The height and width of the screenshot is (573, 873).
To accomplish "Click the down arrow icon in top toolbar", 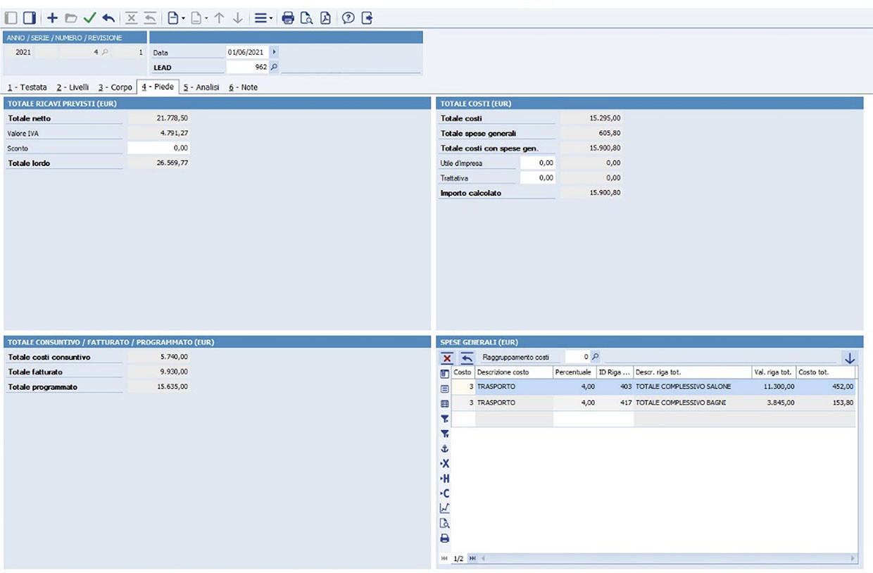I will pos(237,18).
